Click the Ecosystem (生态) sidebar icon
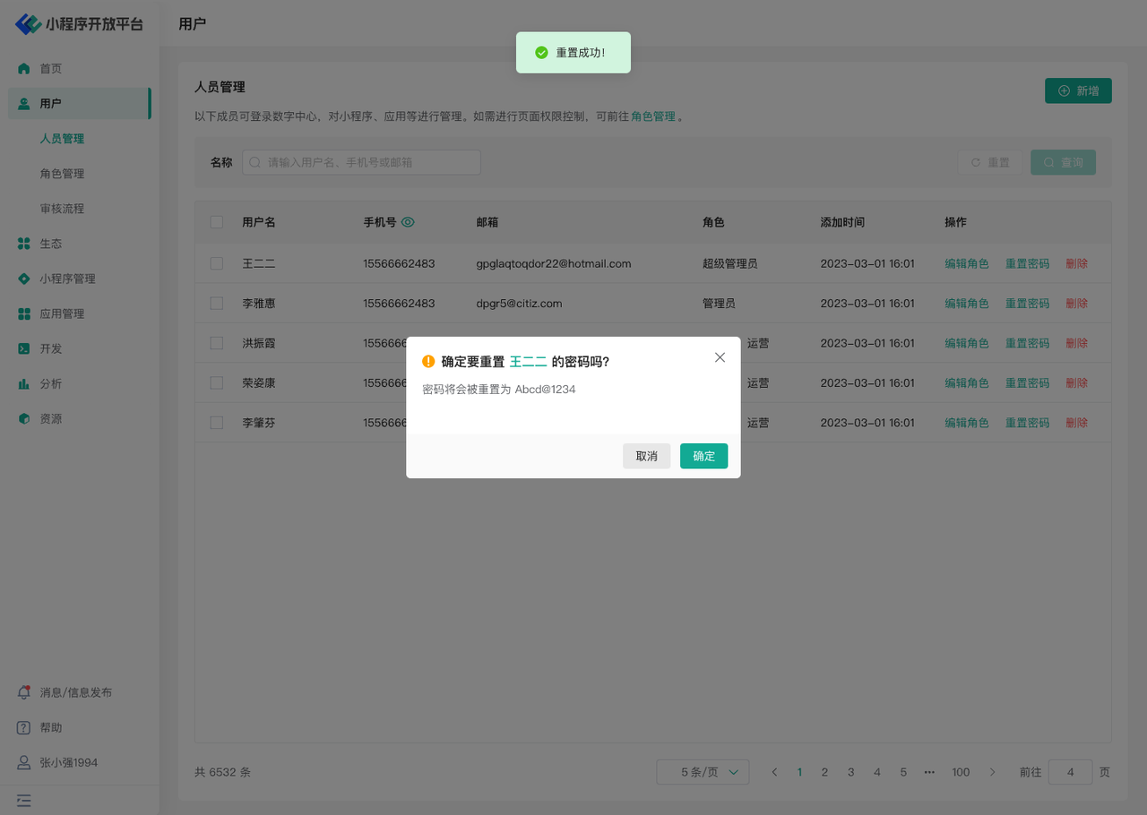1147x815 pixels. point(24,244)
